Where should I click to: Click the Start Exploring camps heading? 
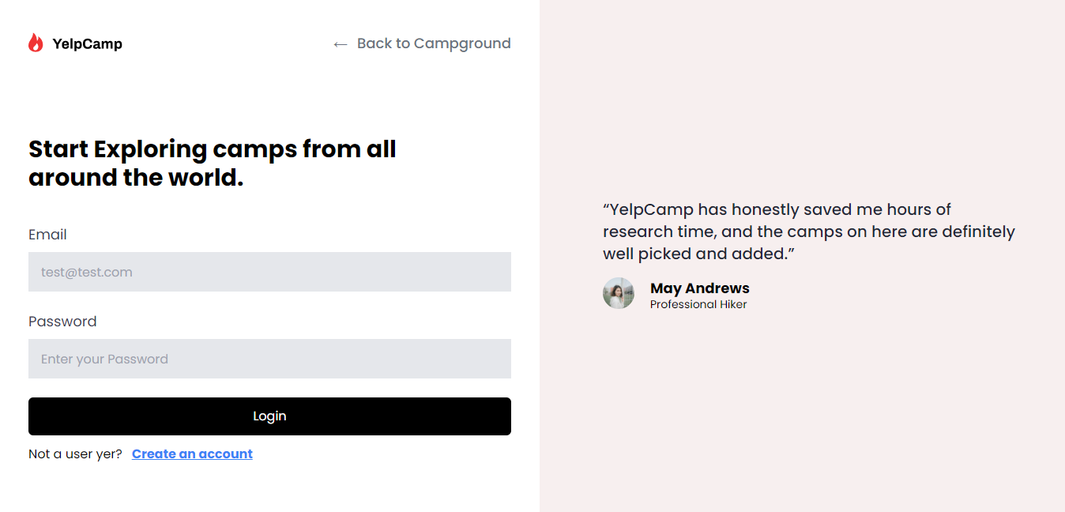(213, 163)
